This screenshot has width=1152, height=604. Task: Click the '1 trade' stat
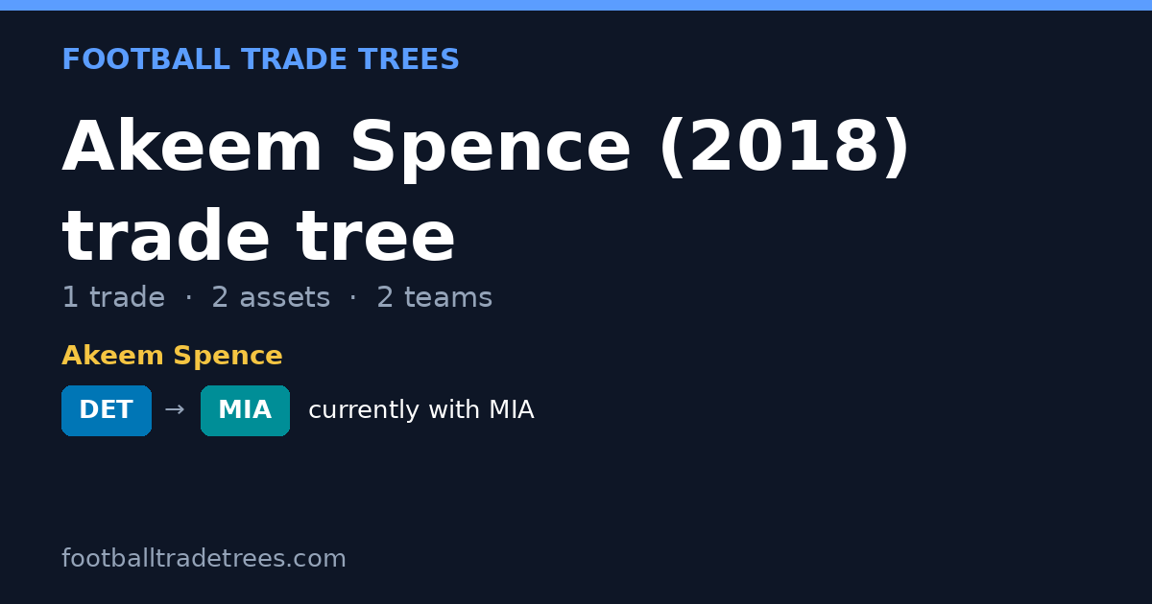(113, 298)
